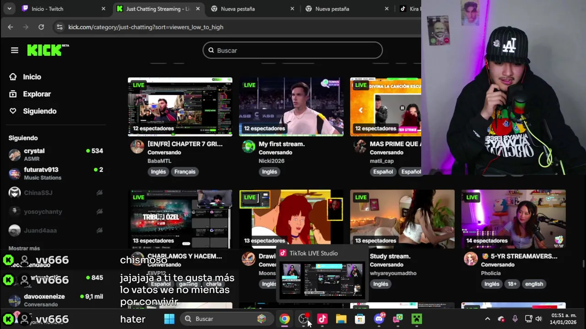
Task: Go to Inicio in the sidebar
Action: click(x=32, y=77)
